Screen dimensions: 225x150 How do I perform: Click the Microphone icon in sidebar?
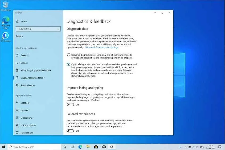click(17, 118)
